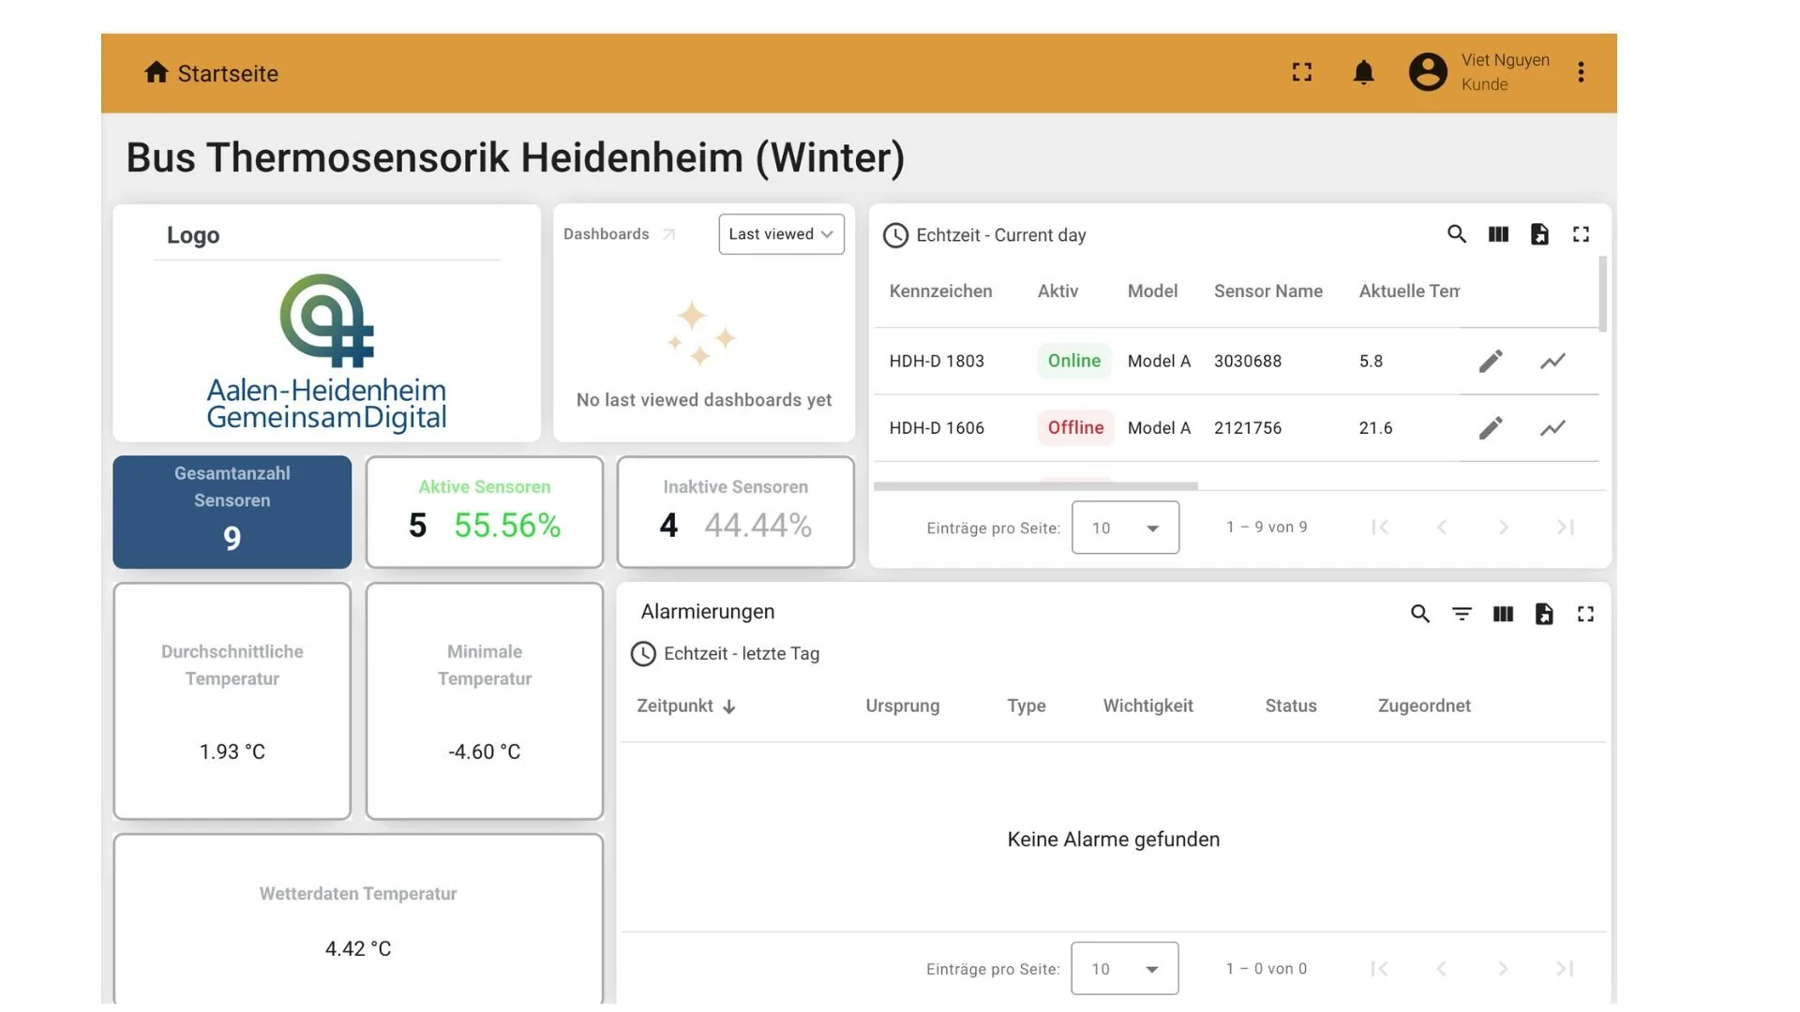Open the Dashboards link arrow
The image size is (1800, 1012).
668,234
